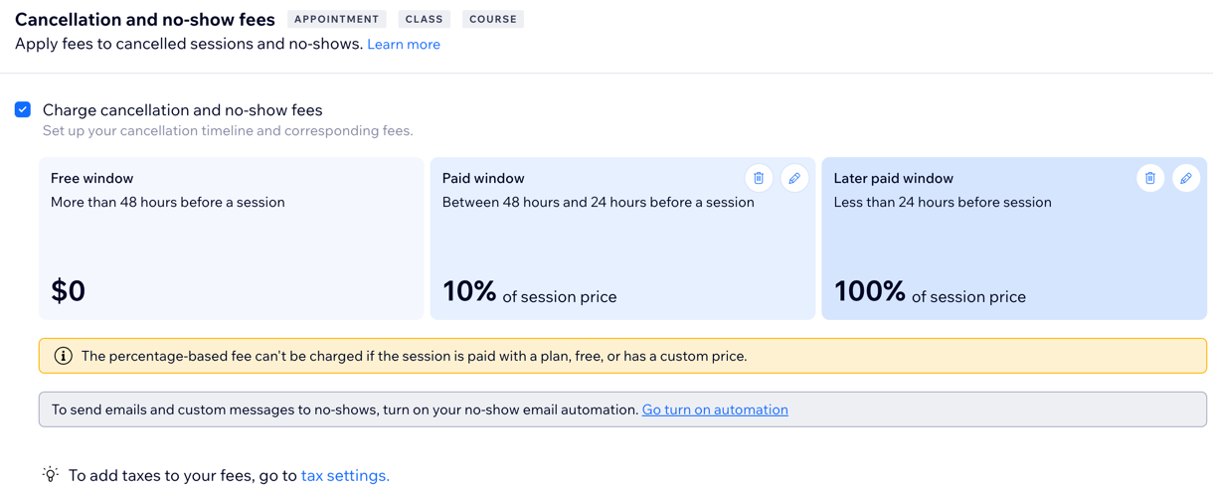The image size is (1213, 489).
Task: Follow the Go turn on automation link
Action: (715, 409)
